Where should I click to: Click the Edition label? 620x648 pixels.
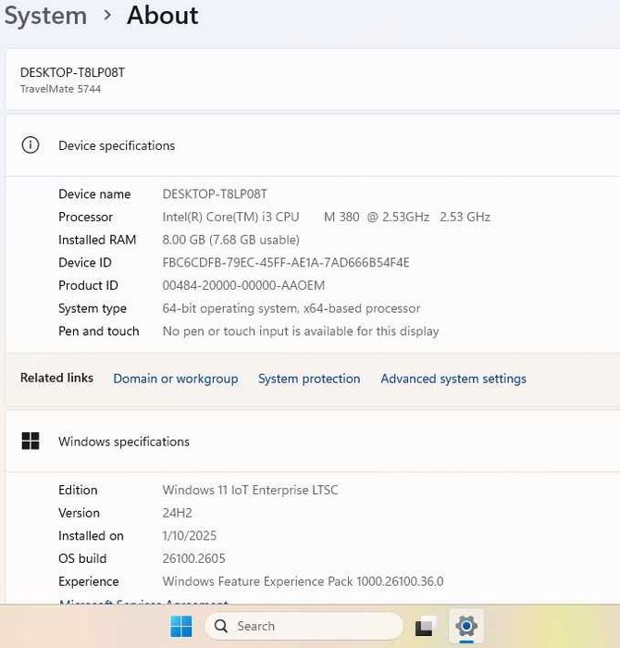pos(78,490)
